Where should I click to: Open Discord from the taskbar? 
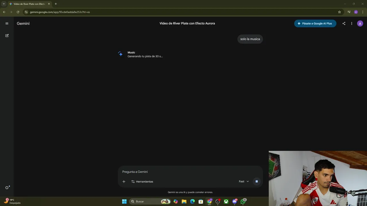[x=235, y=201]
